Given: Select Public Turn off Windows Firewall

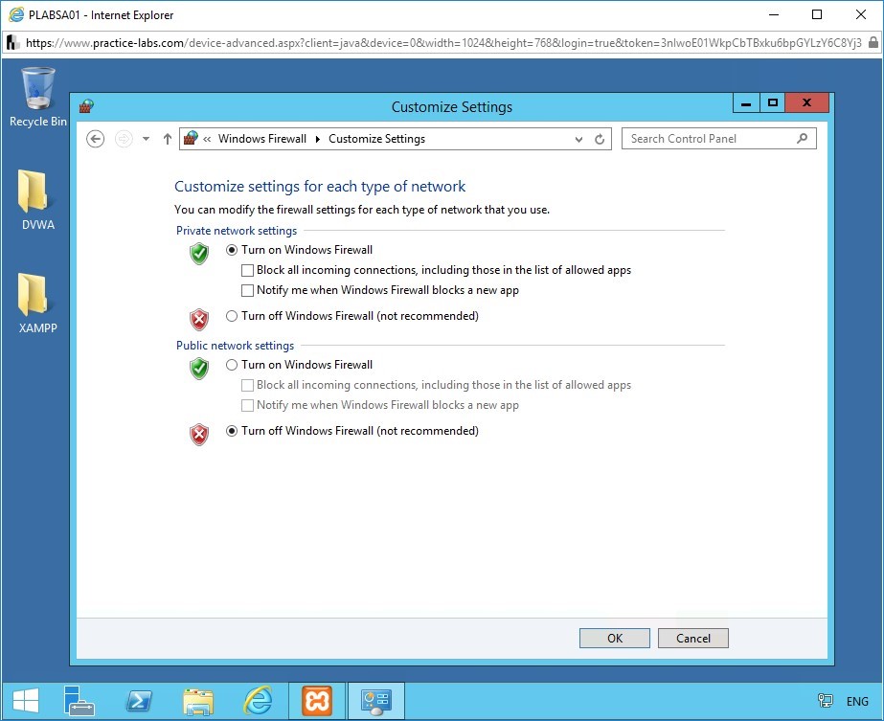Looking at the screenshot, I should (x=232, y=431).
